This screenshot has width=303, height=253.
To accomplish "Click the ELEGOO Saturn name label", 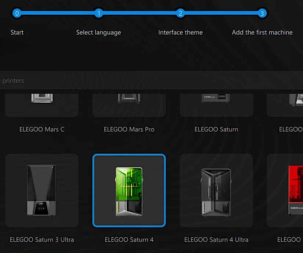I will (216, 129).
